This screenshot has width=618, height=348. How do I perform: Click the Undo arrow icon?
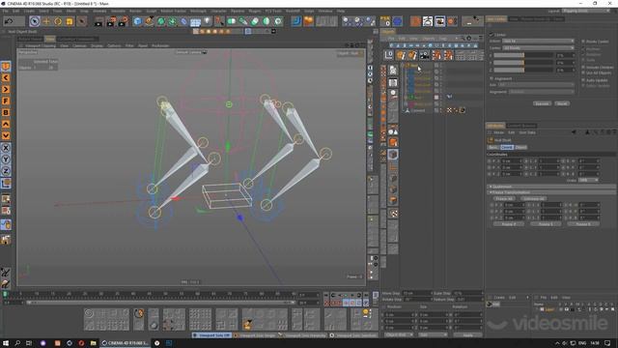click(x=9, y=21)
